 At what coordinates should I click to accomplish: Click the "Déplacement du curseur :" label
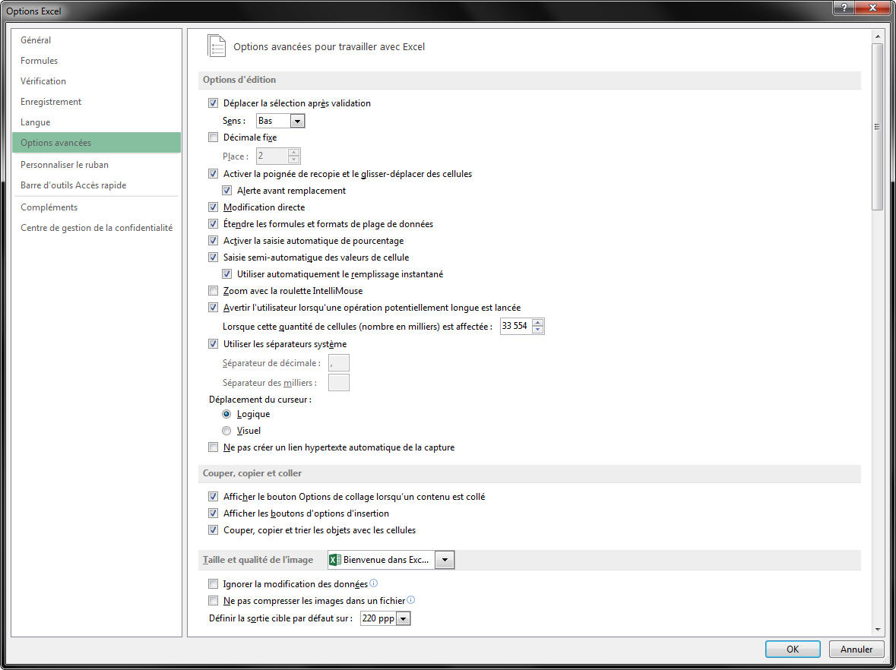260,400
